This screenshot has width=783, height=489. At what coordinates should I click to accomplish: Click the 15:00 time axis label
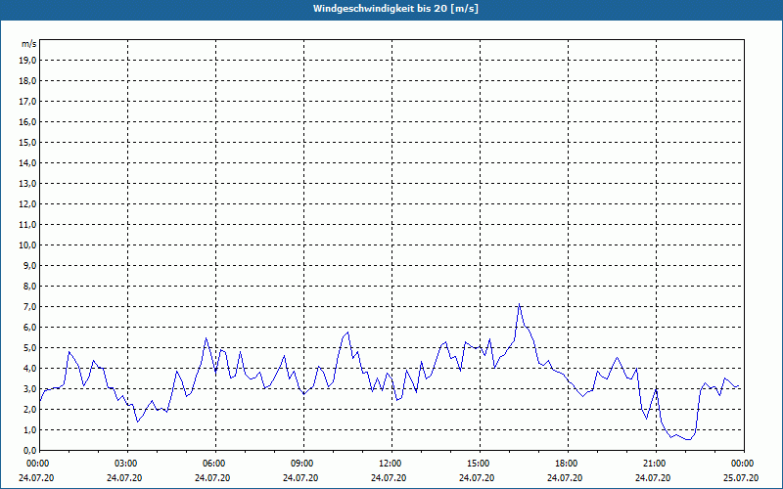point(478,464)
